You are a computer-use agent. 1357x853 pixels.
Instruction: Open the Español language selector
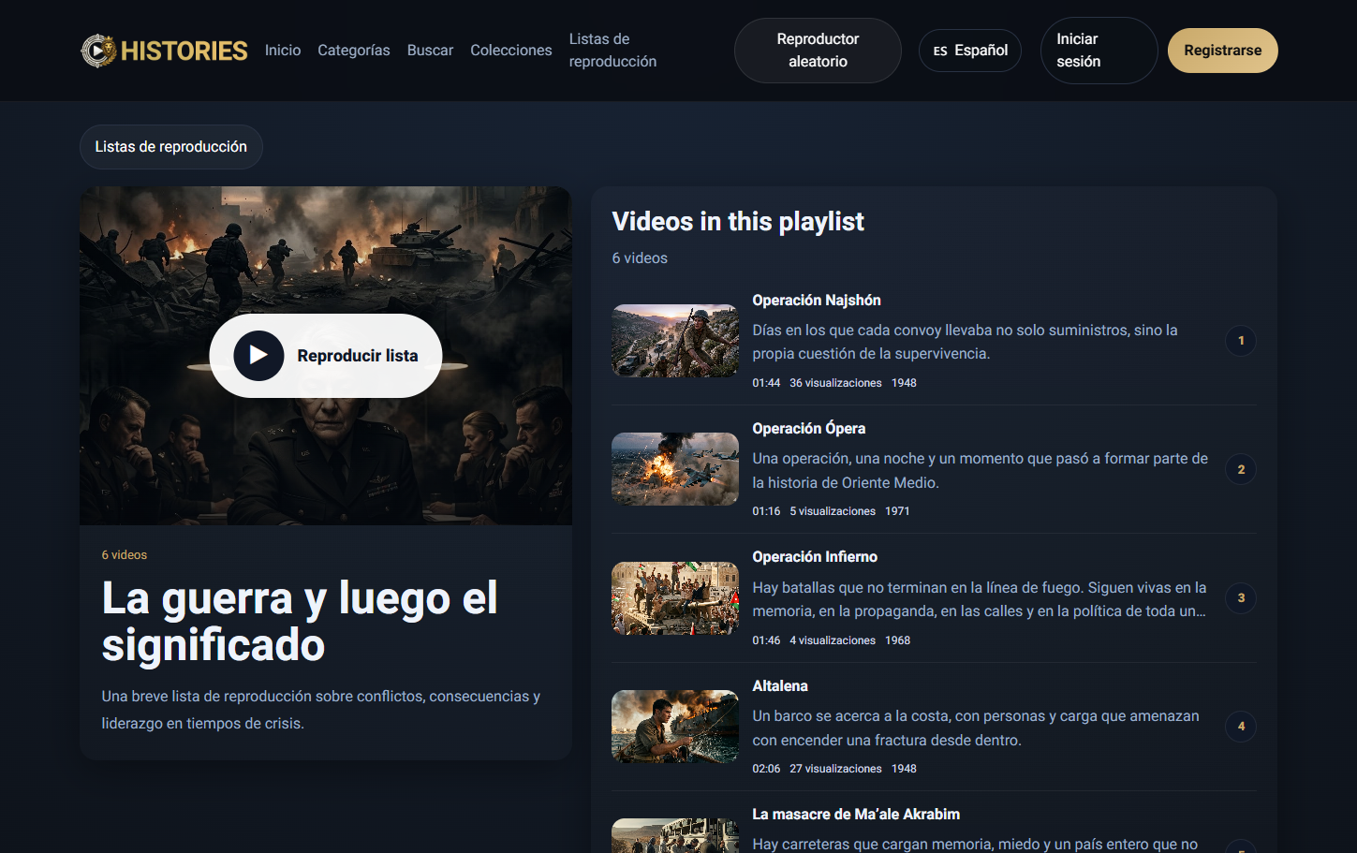tap(970, 51)
